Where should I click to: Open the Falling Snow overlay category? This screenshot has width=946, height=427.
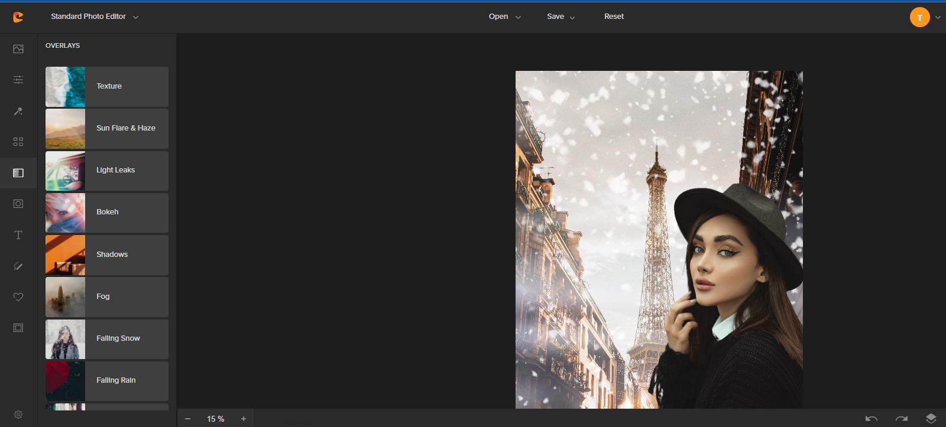107,339
